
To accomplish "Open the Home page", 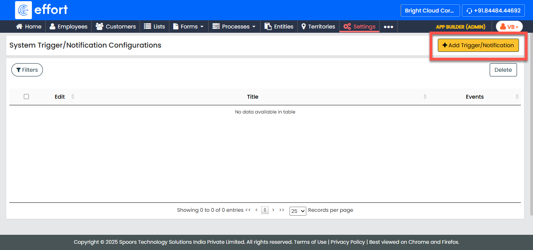I will (28, 27).
